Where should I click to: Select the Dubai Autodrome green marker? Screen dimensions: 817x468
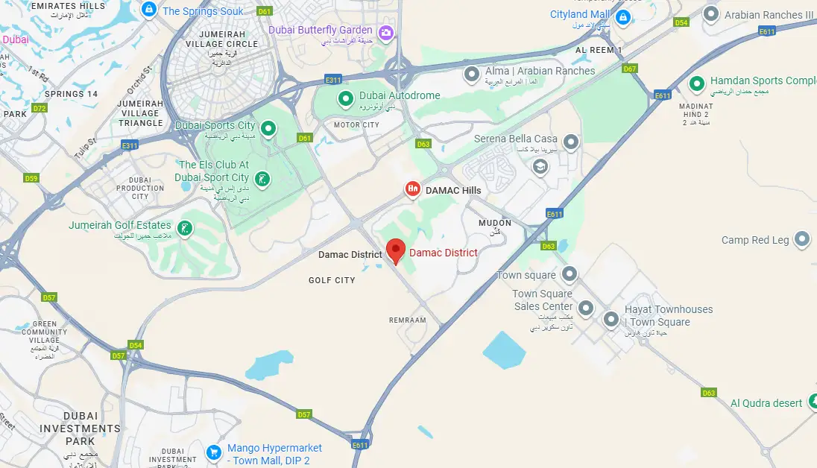[x=345, y=99]
